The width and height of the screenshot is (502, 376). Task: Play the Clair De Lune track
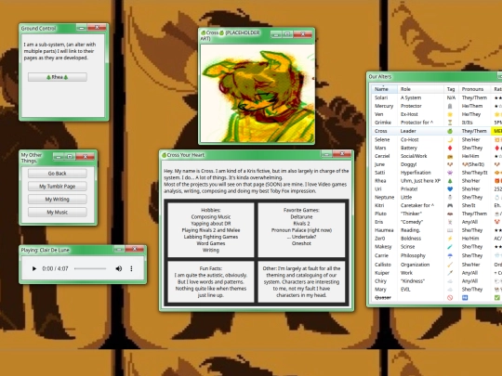point(34,268)
